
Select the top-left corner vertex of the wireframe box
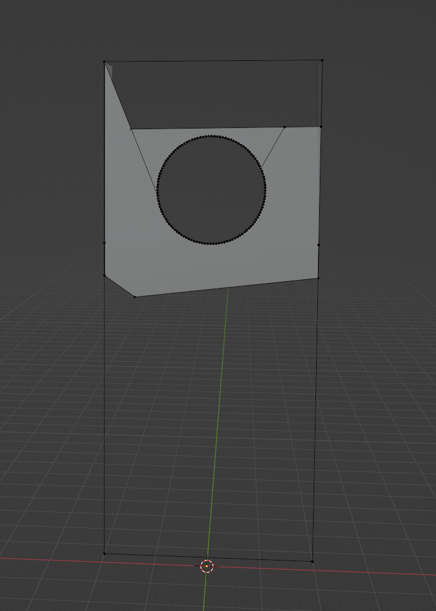(105, 62)
